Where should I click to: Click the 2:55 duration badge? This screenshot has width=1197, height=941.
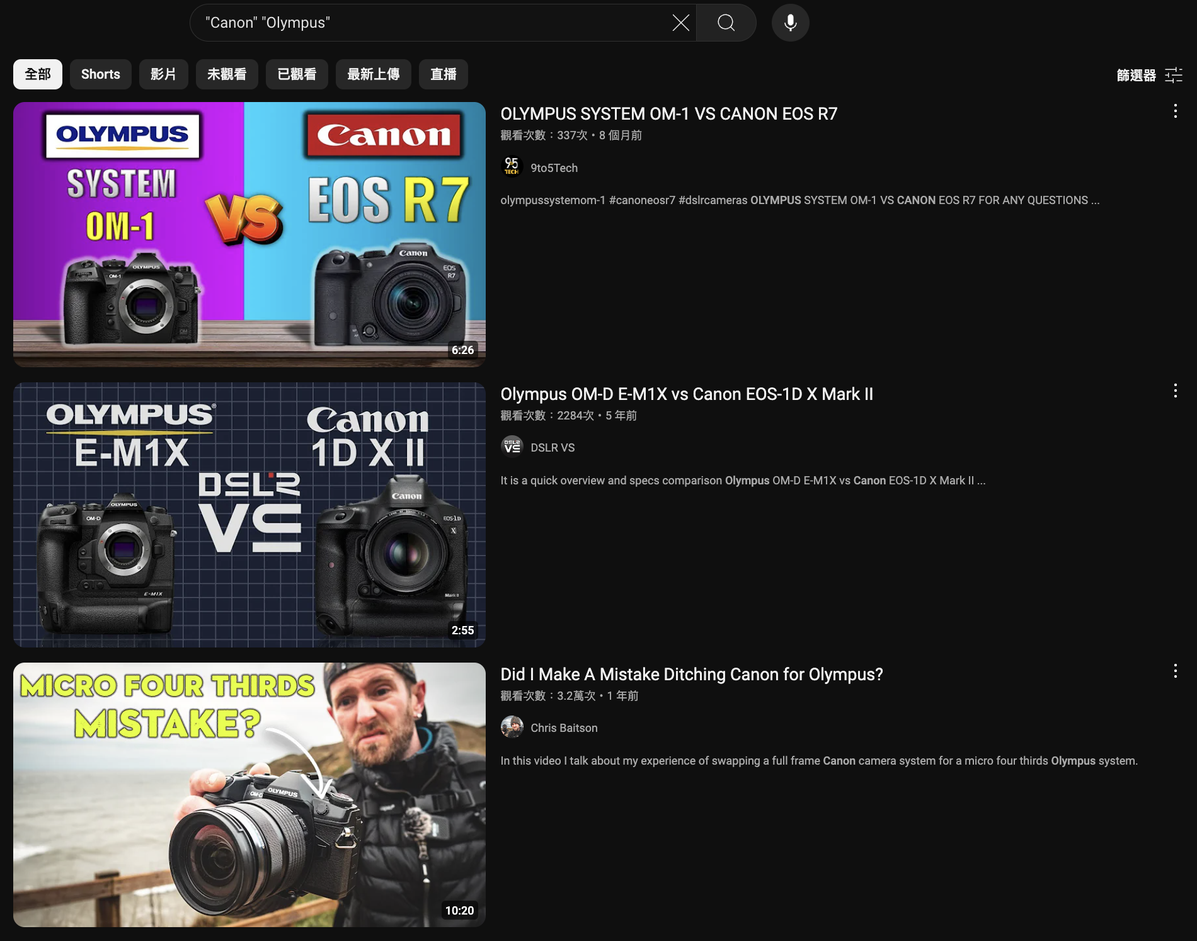point(462,630)
